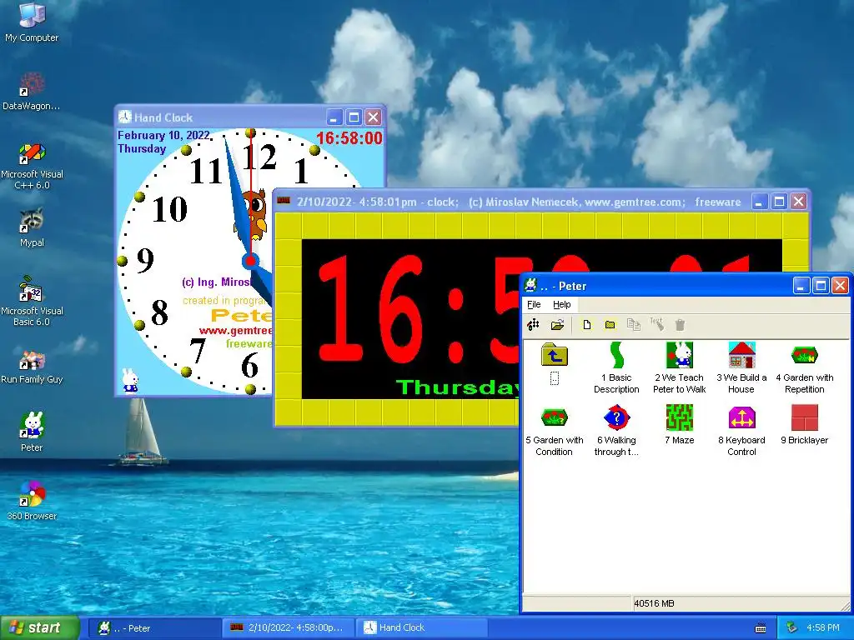Switch to the Peter taskbar button
Viewport: 854px width, 640px height.
pos(154,628)
